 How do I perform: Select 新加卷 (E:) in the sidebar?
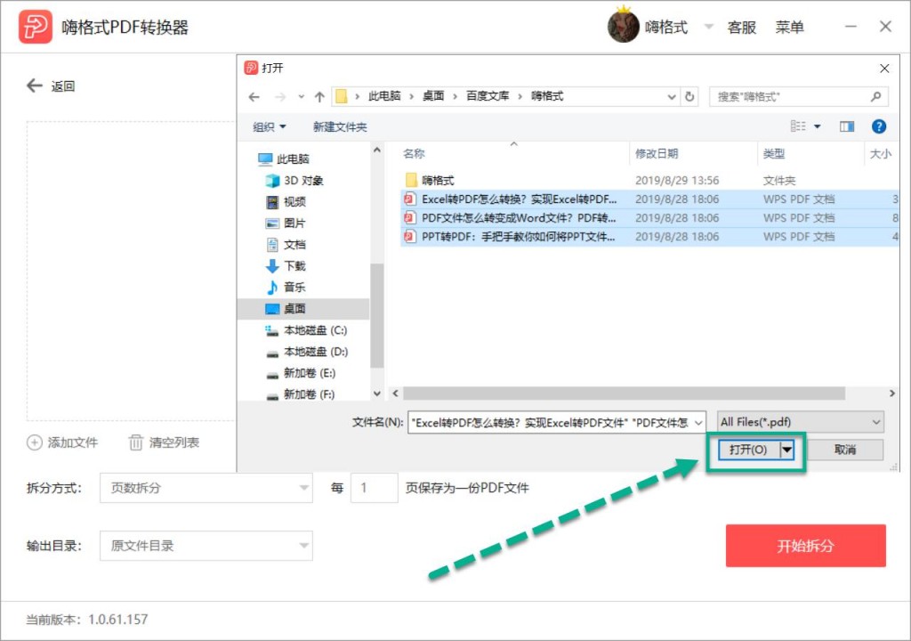tap(301, 373)
